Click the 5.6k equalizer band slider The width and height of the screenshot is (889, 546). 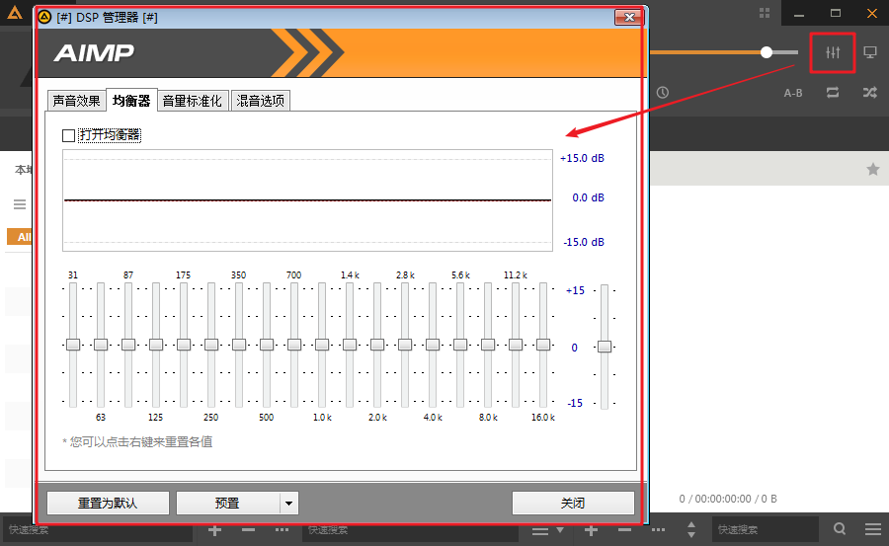pos(460,345)
